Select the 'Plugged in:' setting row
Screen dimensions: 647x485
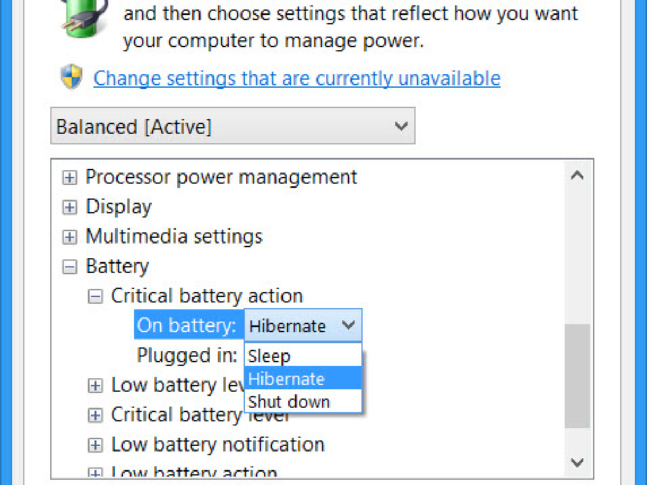[187, 356]
